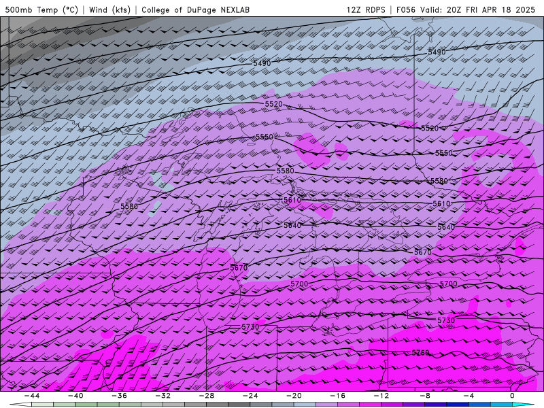Click the 5490 contour label near the right edge
The width and height of the screenshot is (544, 408).
[437, 52]
